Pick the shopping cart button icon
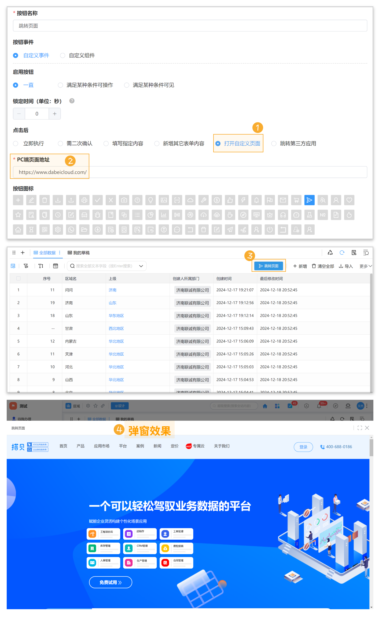 tap(296, 200)
